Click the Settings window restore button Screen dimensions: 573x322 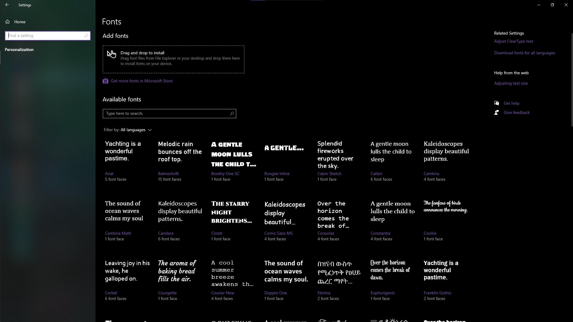click(x=552, y=5)
